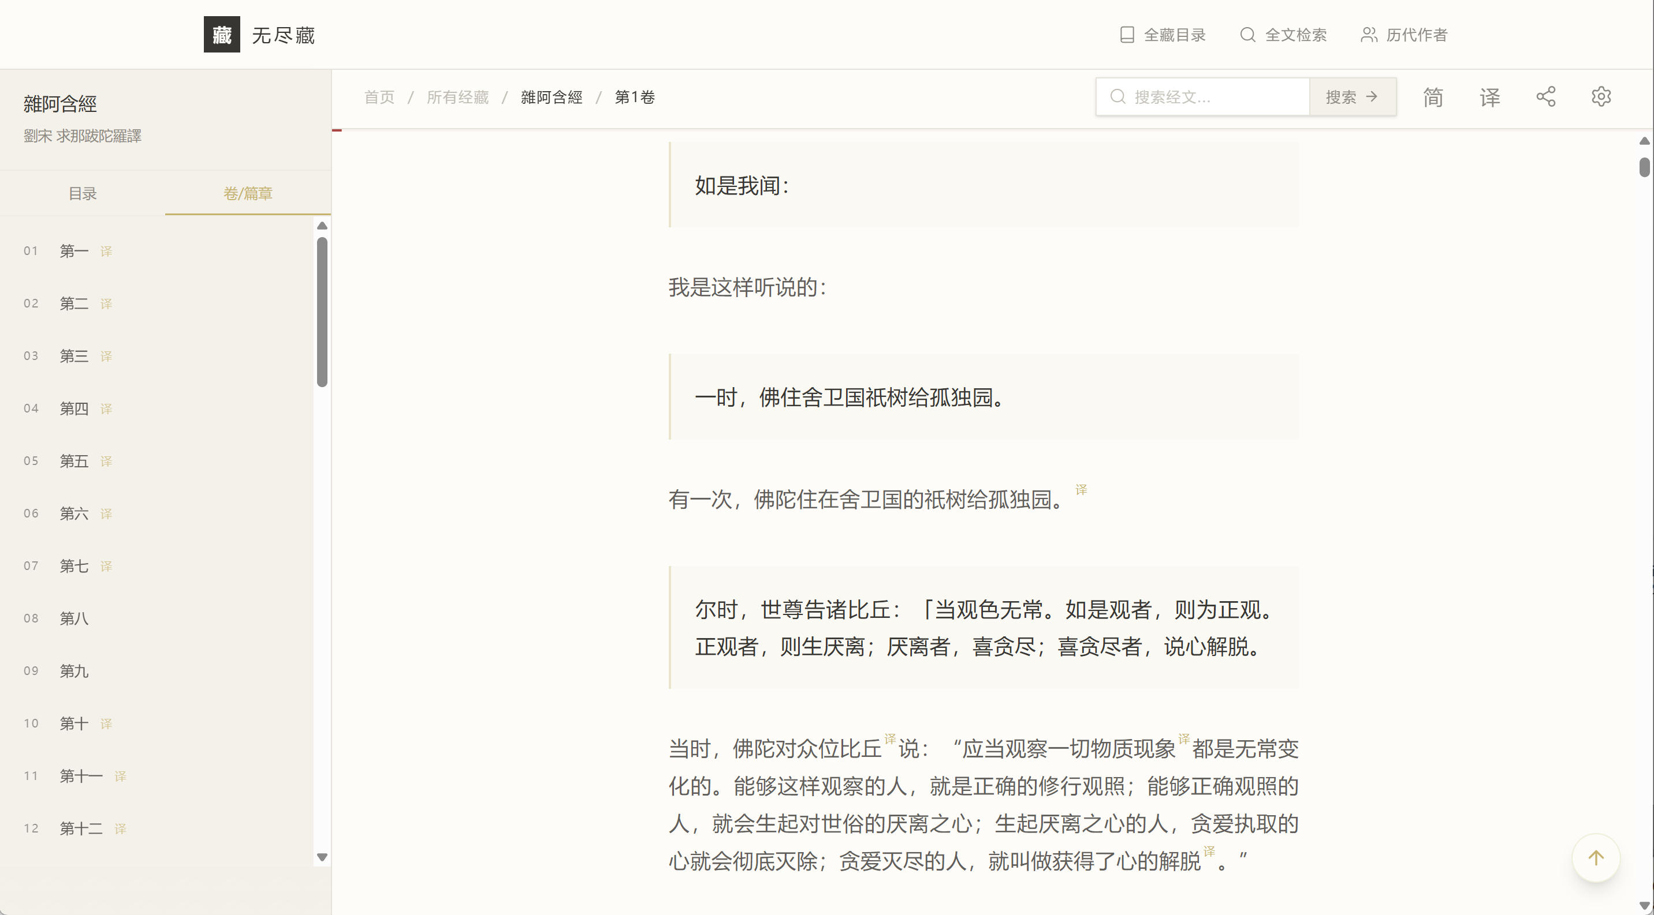Open 历代作者 authors page
The width and height of the screenshot is (1654, 915).
tap(1405, 35)
